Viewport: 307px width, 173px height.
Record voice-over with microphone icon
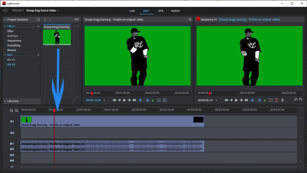point(282,100)
